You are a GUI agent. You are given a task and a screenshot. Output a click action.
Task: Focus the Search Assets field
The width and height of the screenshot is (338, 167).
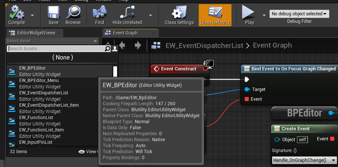[56, 49]
